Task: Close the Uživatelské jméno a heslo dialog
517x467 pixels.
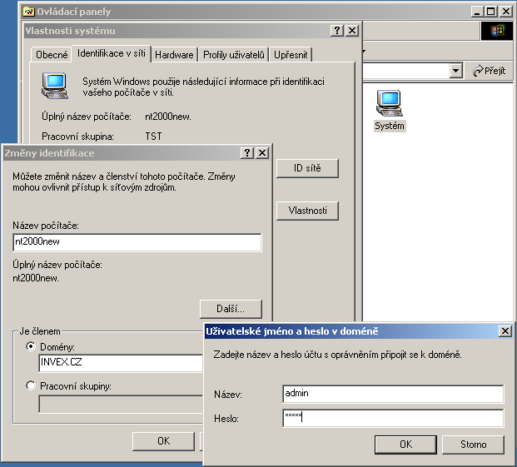Action: coord(505,330)
